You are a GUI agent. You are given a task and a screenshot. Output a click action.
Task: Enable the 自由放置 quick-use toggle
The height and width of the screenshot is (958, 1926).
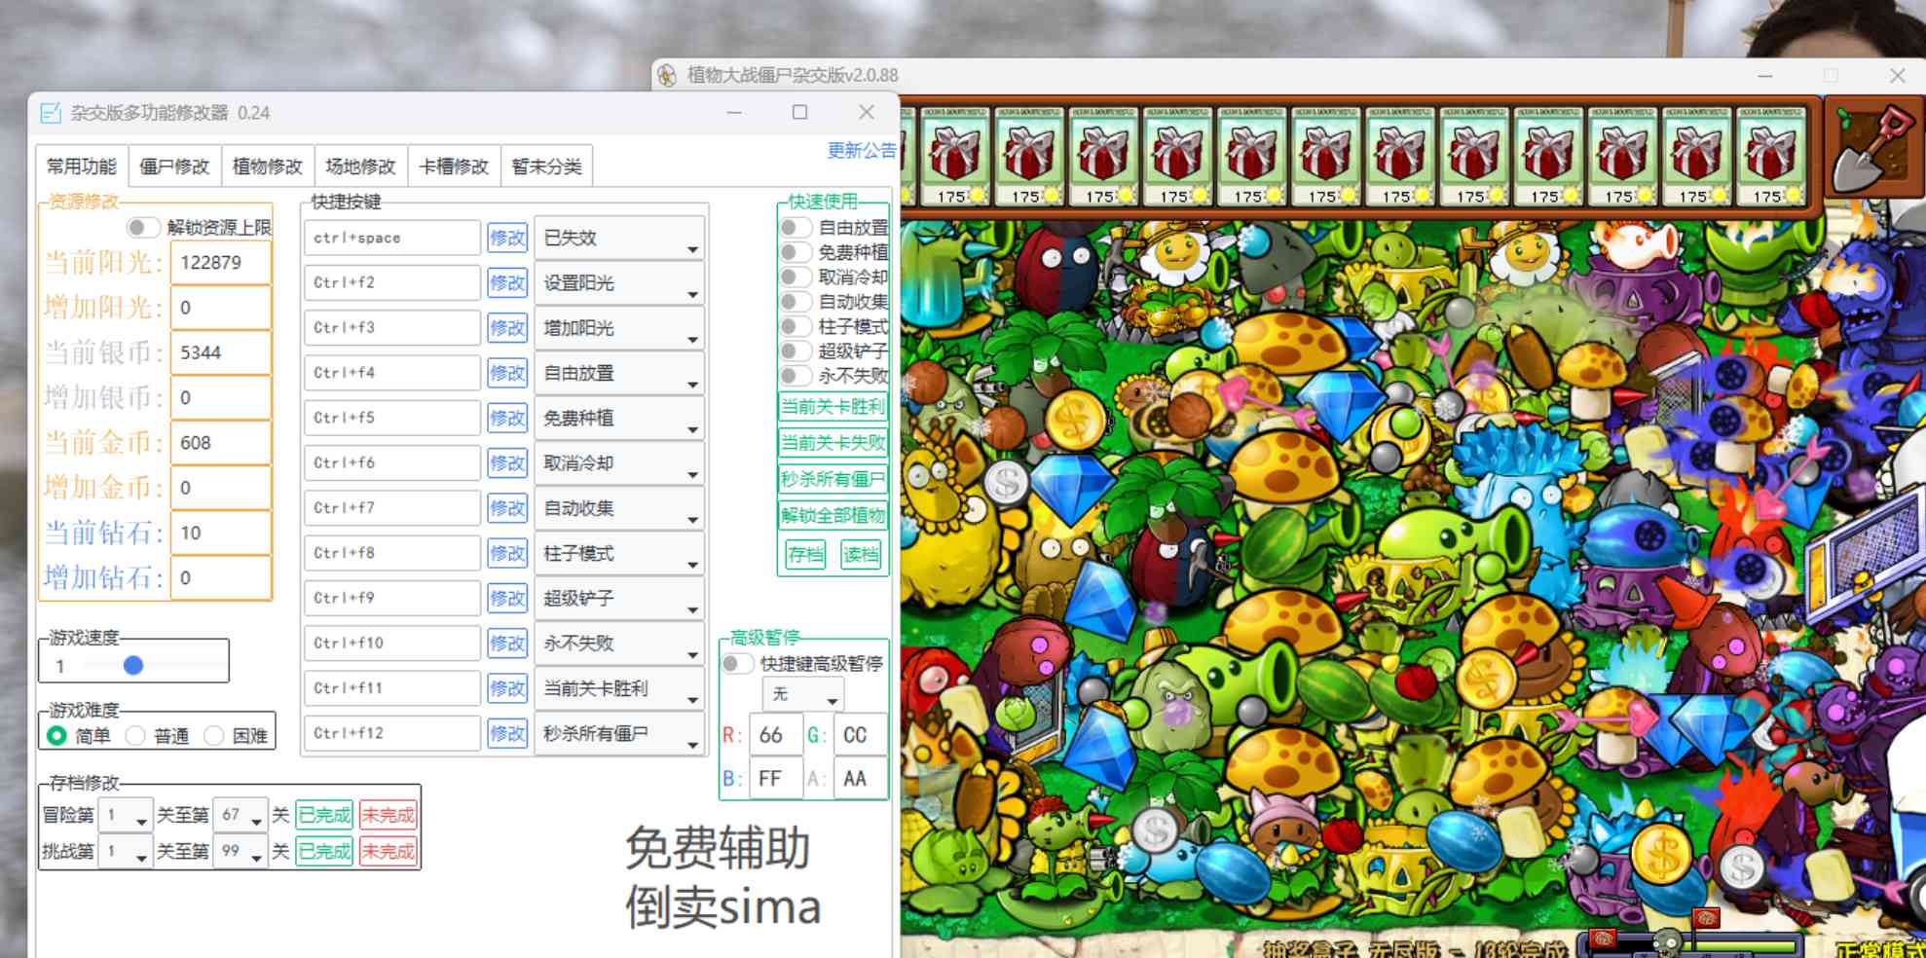pyautogui.click(x=796, y=228)
